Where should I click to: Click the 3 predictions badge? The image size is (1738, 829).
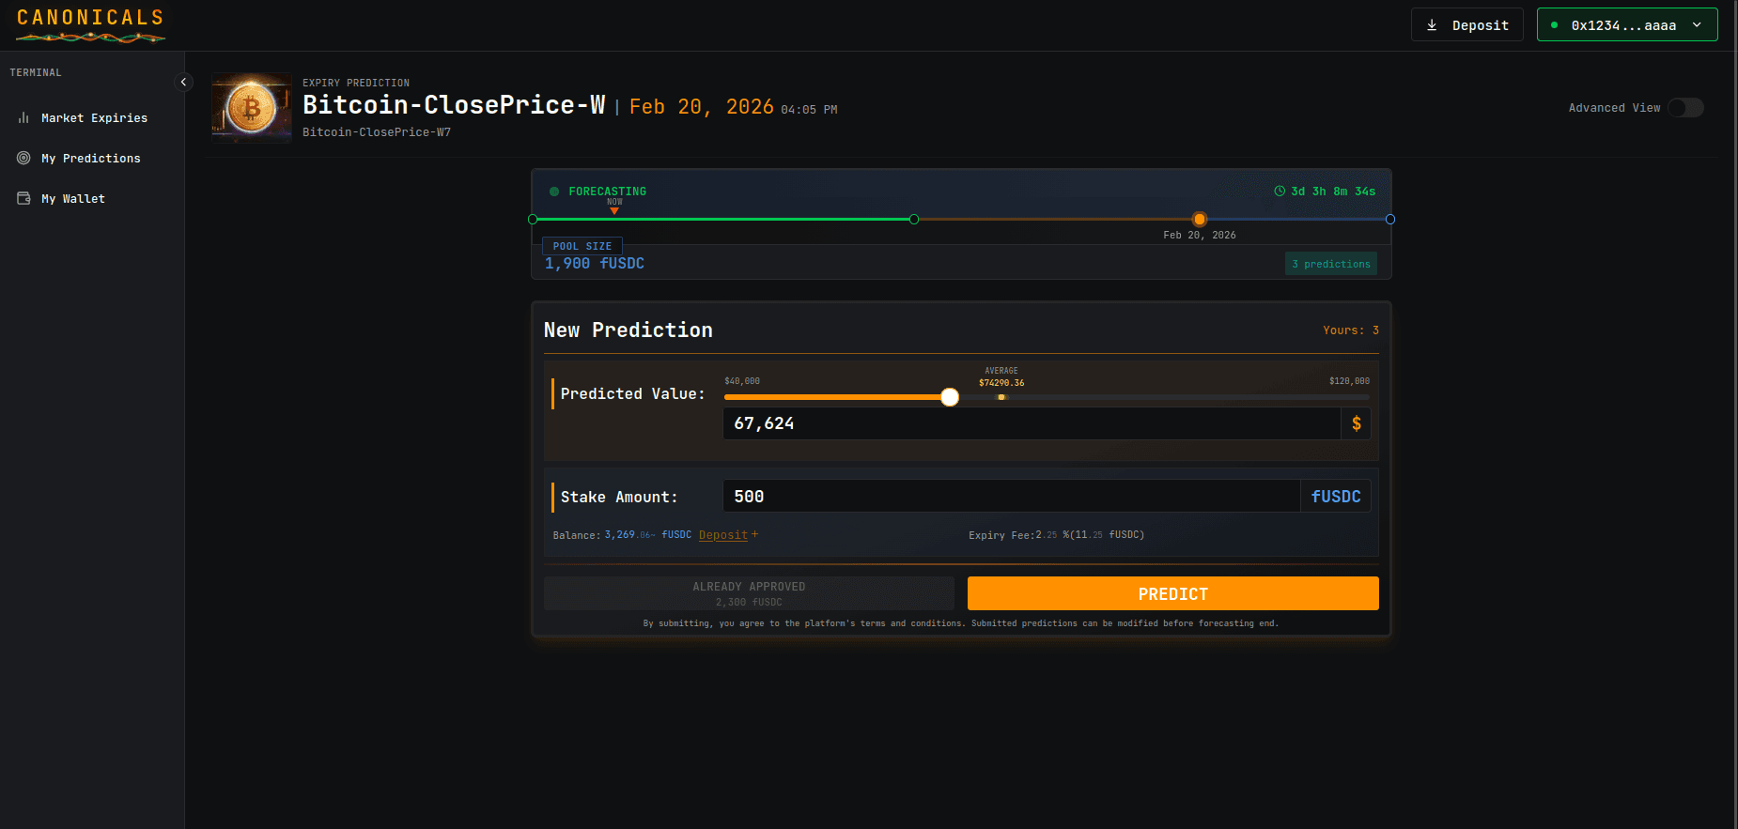[1330, 264]
